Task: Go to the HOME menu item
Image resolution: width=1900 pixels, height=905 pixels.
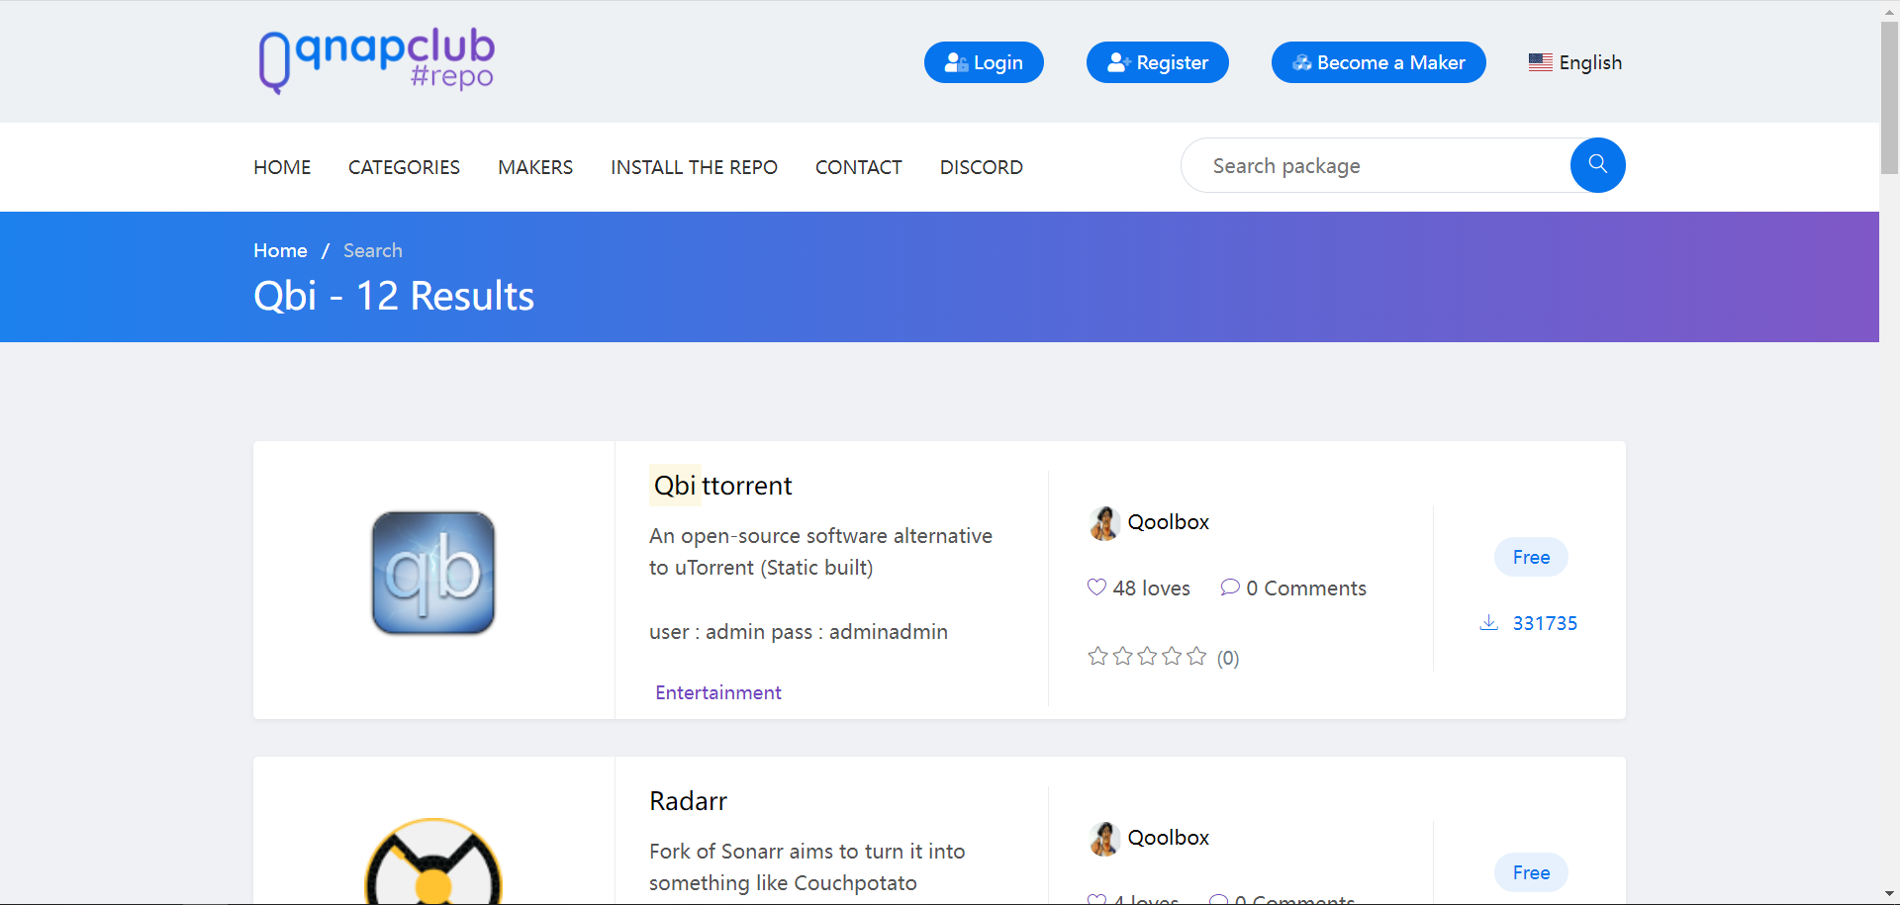Action: tap(282, 167)
